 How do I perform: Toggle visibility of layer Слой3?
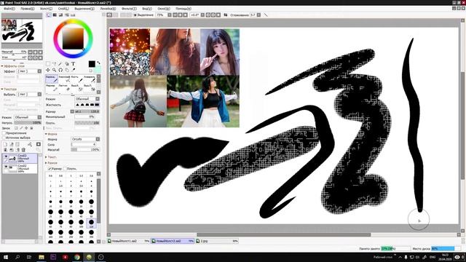6,156
